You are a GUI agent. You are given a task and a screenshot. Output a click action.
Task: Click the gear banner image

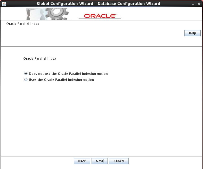47,14
